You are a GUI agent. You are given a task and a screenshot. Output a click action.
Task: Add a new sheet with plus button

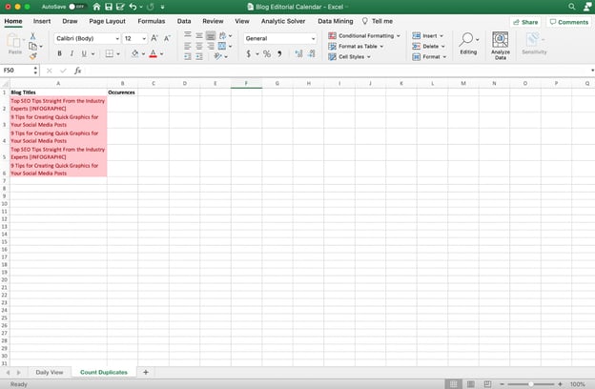pyautogui.click(x=146, y=372)
